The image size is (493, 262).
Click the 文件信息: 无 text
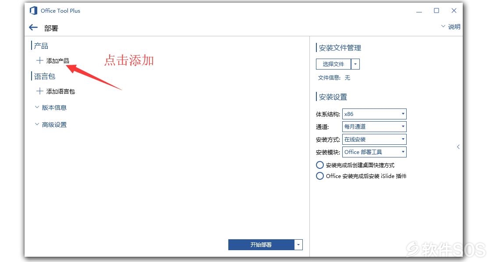[x=334, y=77]
